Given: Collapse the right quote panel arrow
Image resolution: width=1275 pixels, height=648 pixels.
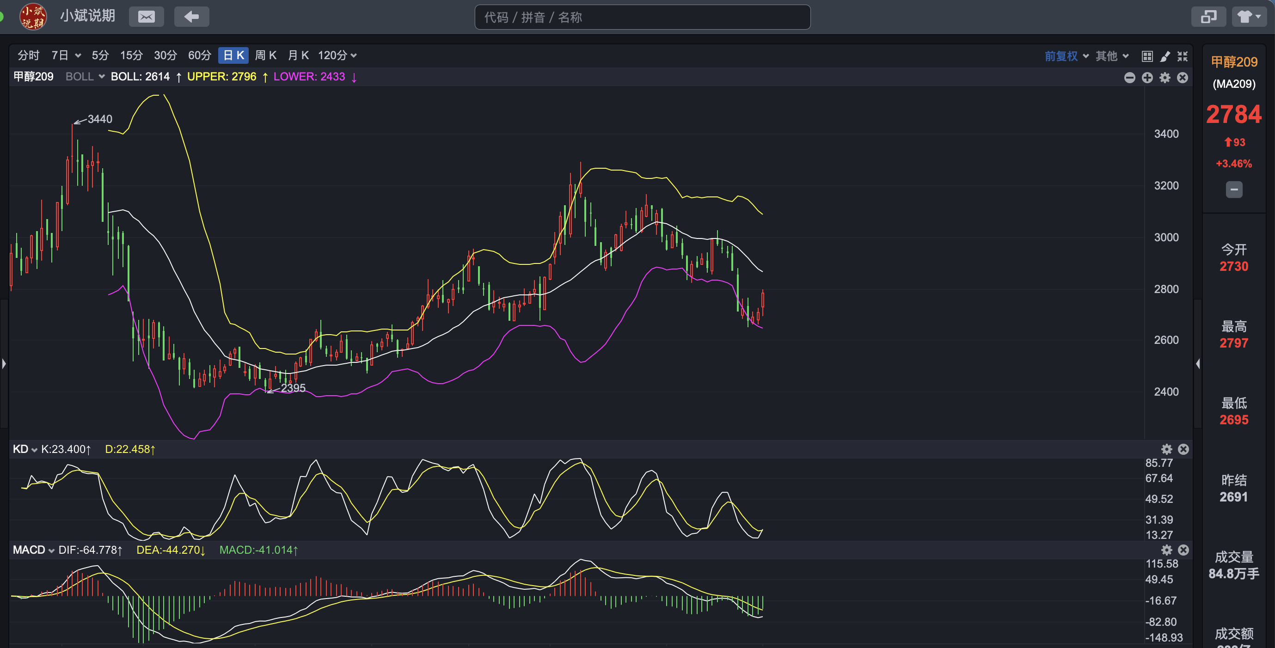Looking at the screenshot, I should (x=1198, y=364).
